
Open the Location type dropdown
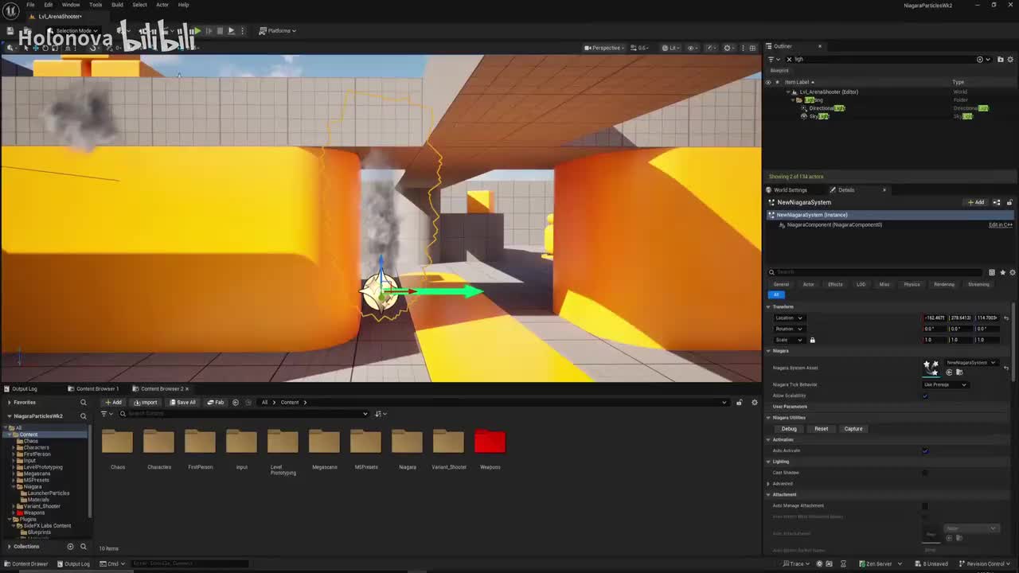[790, 318]
